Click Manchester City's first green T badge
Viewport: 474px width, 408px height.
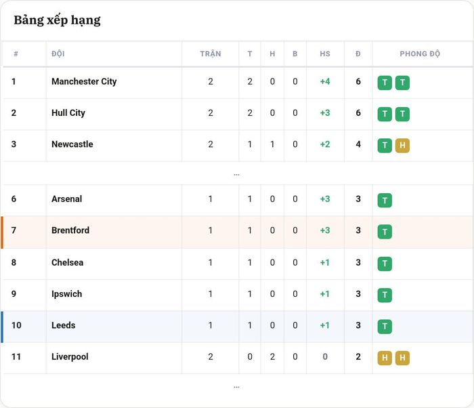385,83
